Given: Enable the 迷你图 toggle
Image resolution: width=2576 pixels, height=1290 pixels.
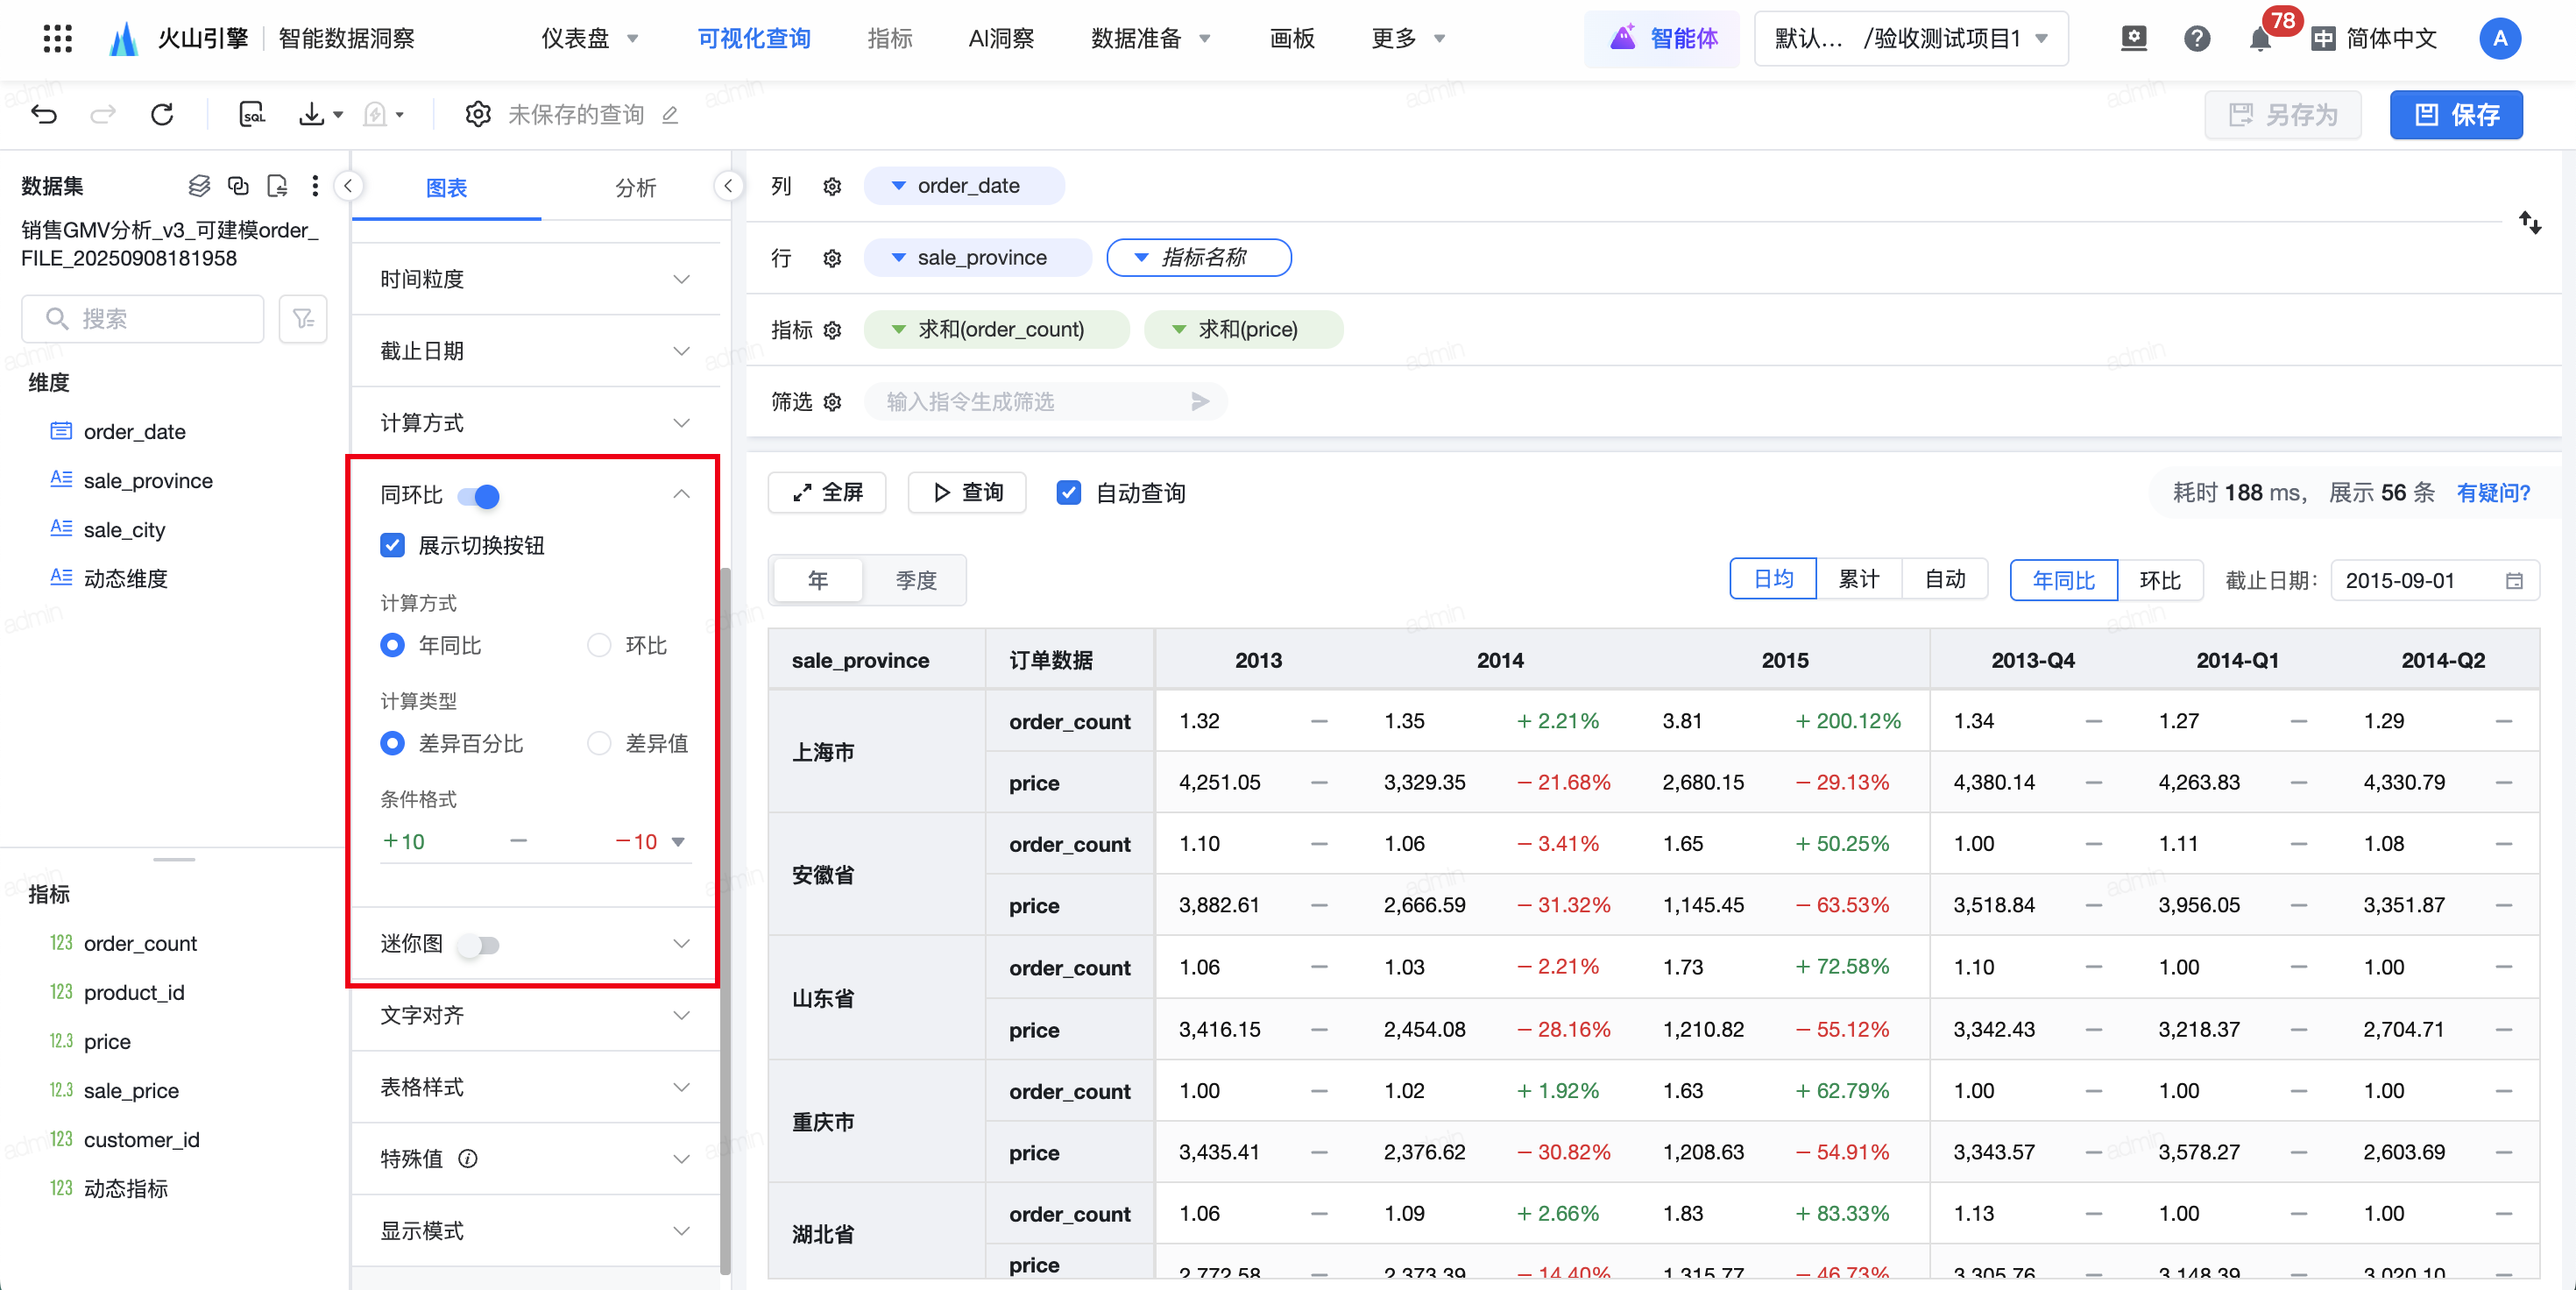Looking at the screenshot, I should [x=478, y=944].
